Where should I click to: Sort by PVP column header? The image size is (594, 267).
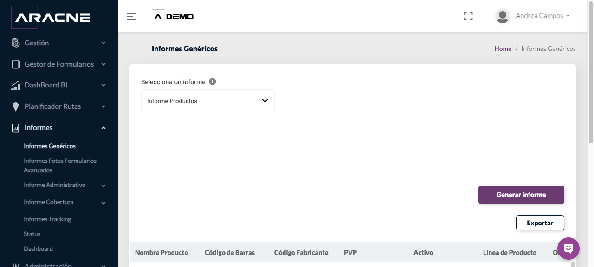(x=350, y=253)
